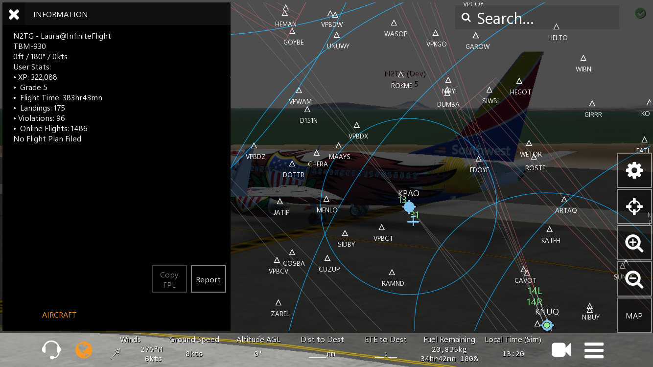Select the KATFH waypoint triangle
This screenshot has height=367, width=653.
click(550, 229)
